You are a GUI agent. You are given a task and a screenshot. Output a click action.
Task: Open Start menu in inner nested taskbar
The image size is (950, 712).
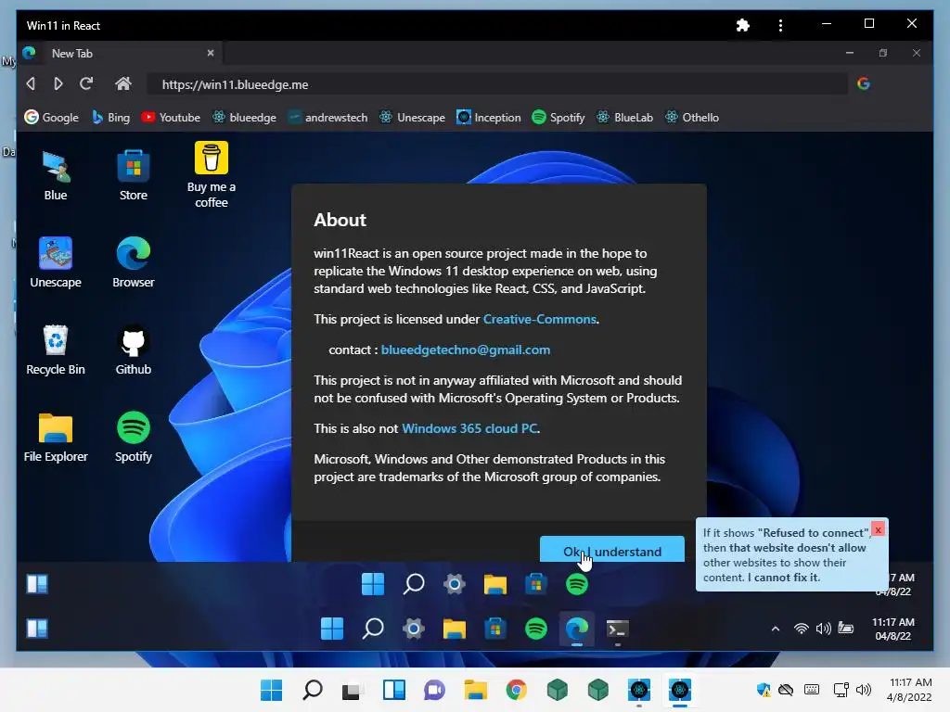pyautogui.click(x=373, y=584)
